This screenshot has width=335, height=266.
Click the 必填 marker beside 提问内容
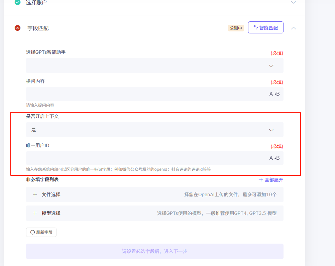pos(277,82)
